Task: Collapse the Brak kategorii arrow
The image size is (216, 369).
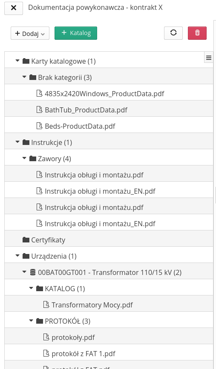Action: point(24,77)
